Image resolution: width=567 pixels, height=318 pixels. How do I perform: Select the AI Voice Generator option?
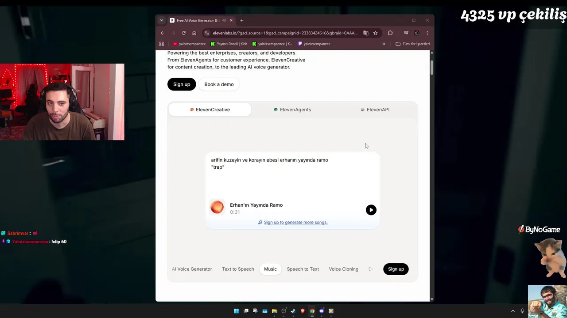[x=192, y=269]
